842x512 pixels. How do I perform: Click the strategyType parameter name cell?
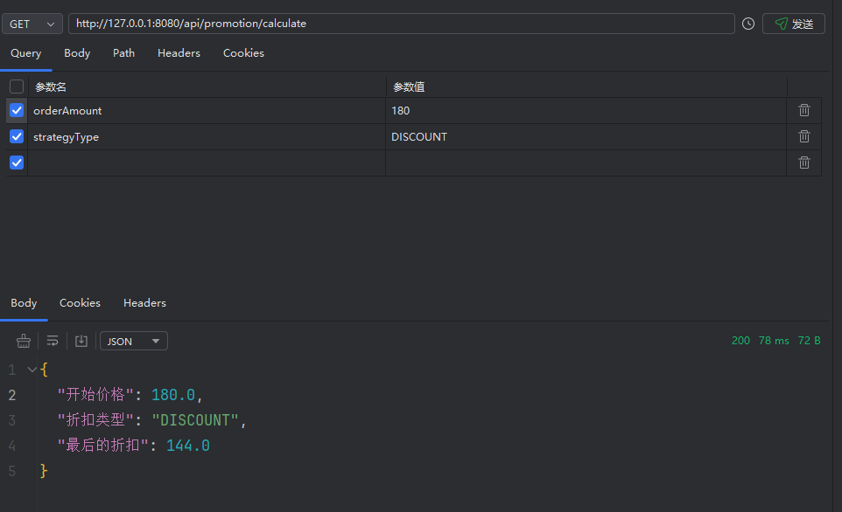click(x=207, y=136)
